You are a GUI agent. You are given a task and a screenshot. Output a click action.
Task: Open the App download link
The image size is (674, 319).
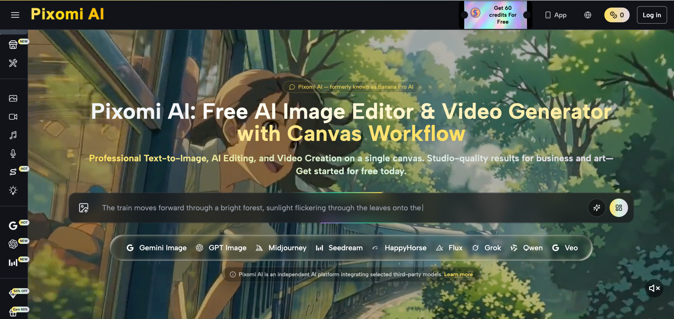(x=556, y=15)
